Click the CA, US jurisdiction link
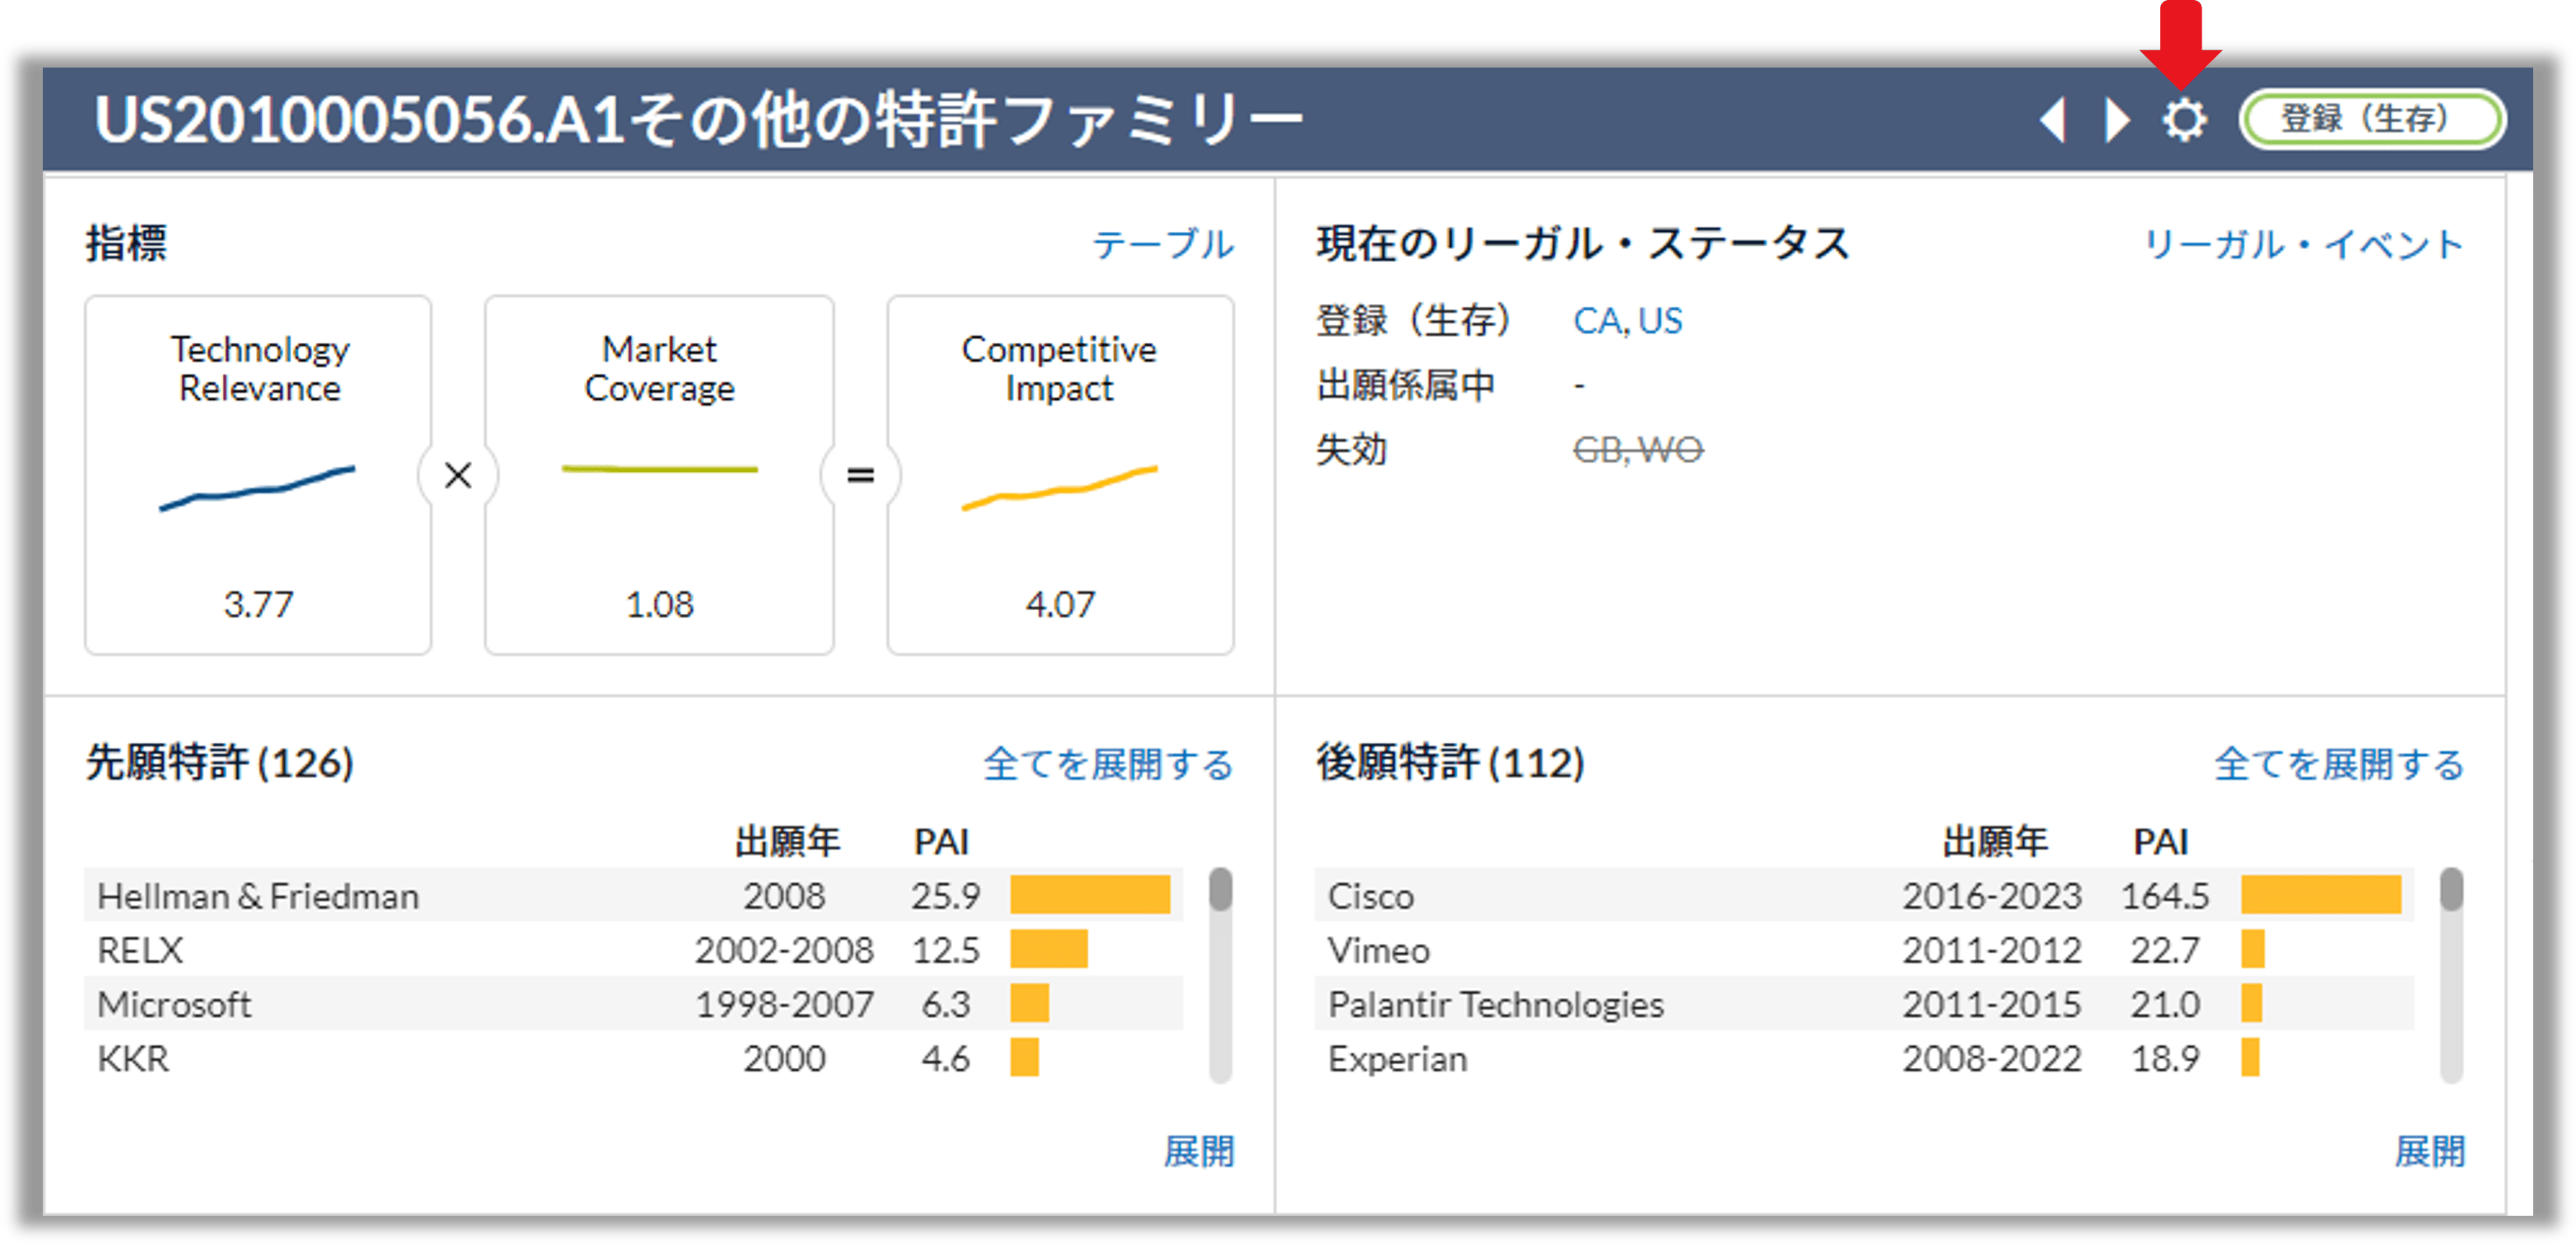 pos(1627,320)
